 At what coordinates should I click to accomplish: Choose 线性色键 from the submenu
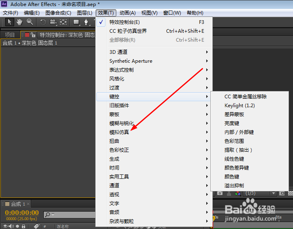(x=250, y=159)
